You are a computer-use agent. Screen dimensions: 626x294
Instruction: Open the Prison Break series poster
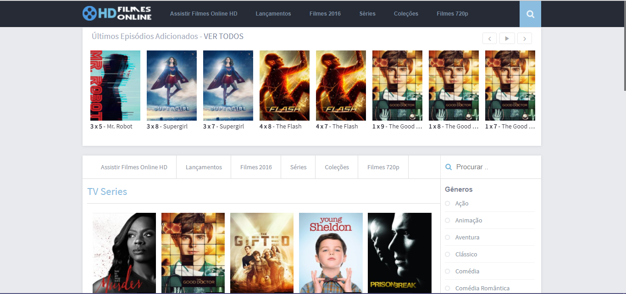399,253
